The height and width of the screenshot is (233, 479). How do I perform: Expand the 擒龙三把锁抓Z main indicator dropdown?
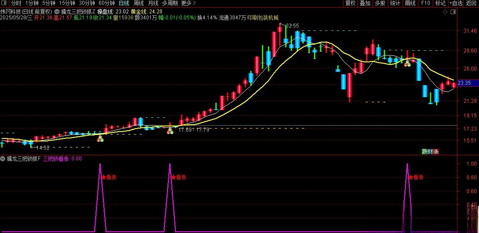coord(57,11)
